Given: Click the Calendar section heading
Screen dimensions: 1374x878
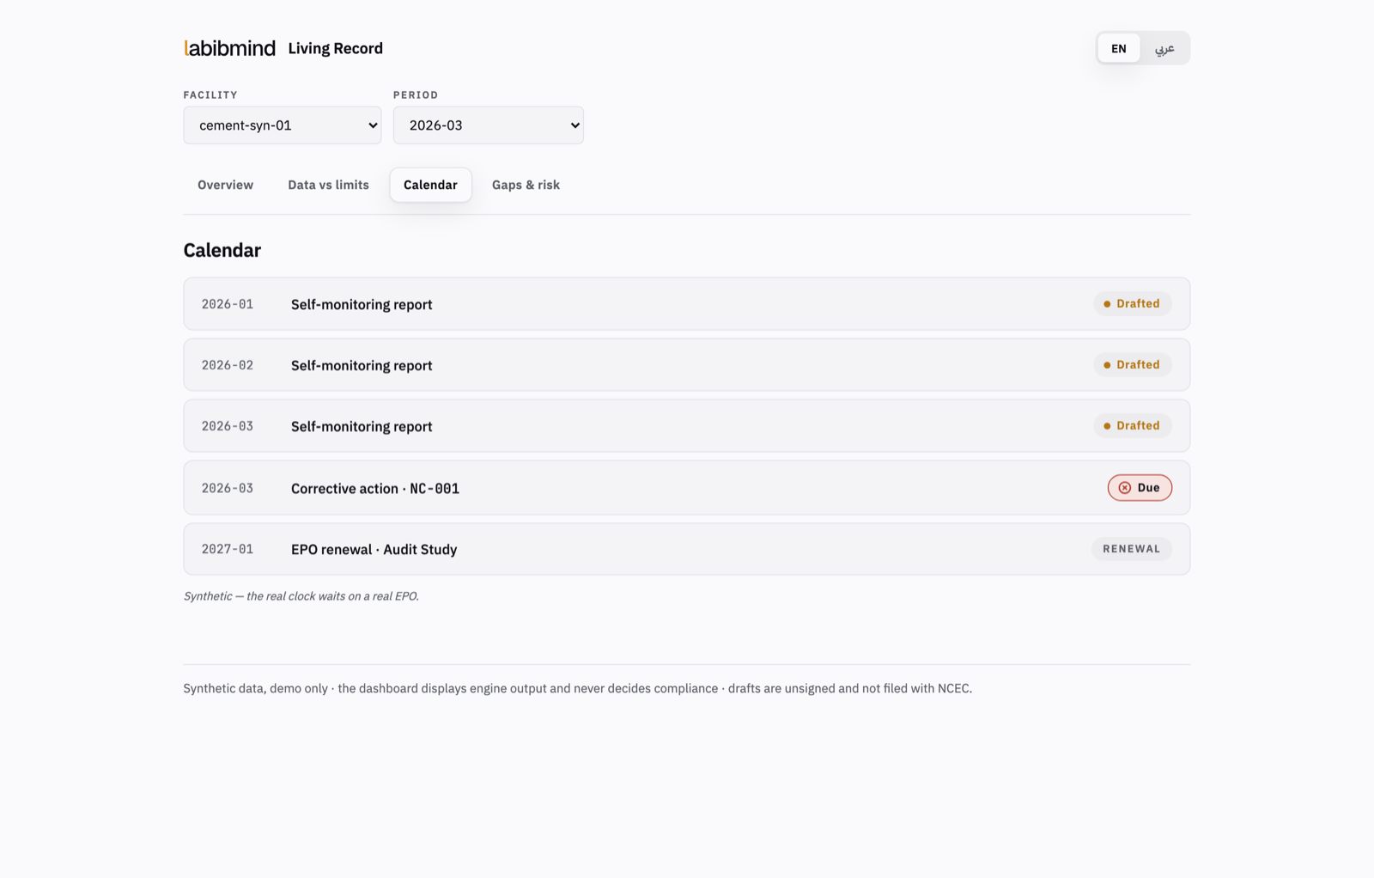Looking at the screenshot, I should [x=222, y=250].
